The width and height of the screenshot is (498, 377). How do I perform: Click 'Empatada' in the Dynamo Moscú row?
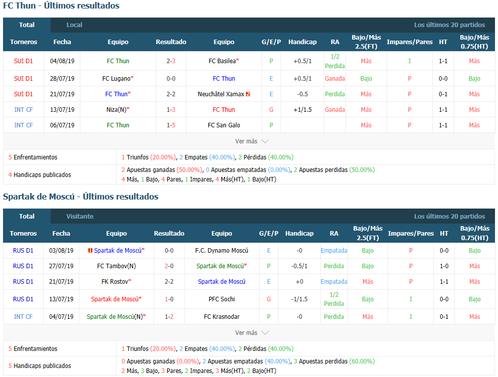coord(334,251)
